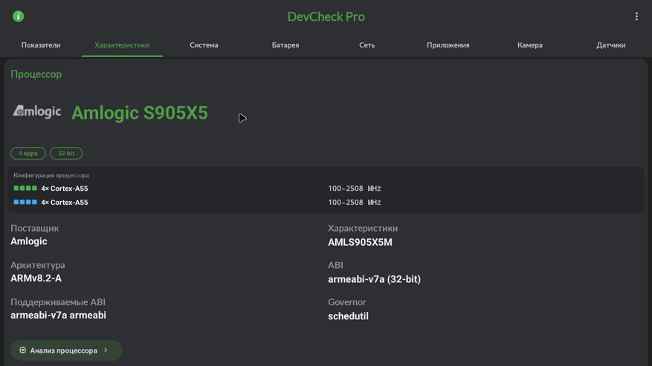This screenshot has width=652, height=366.
Task: Click '100–2508 MHz' in green cluster row
Action: point(355,189)
